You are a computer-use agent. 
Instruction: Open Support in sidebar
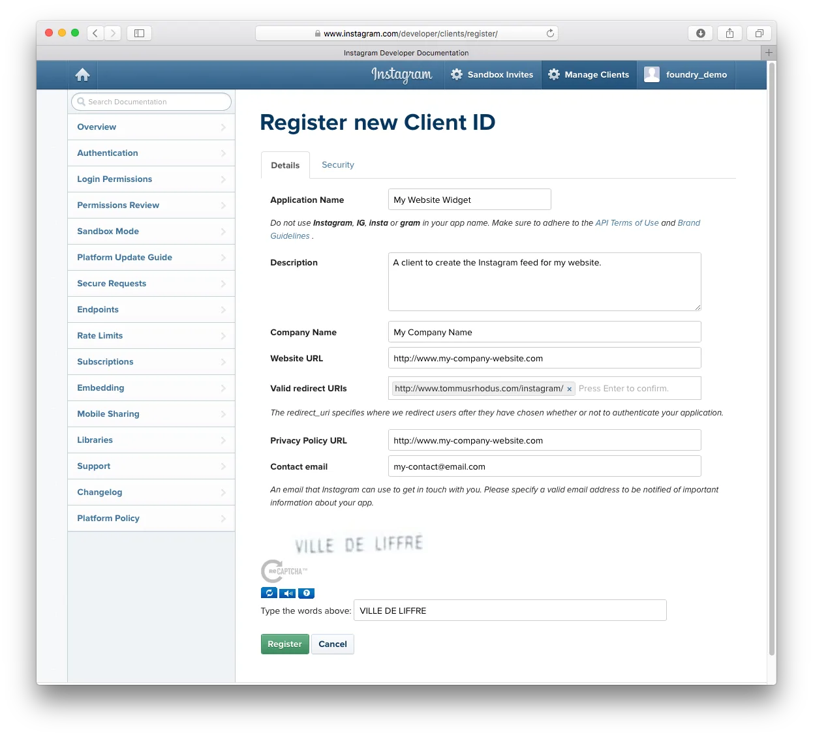151,466
